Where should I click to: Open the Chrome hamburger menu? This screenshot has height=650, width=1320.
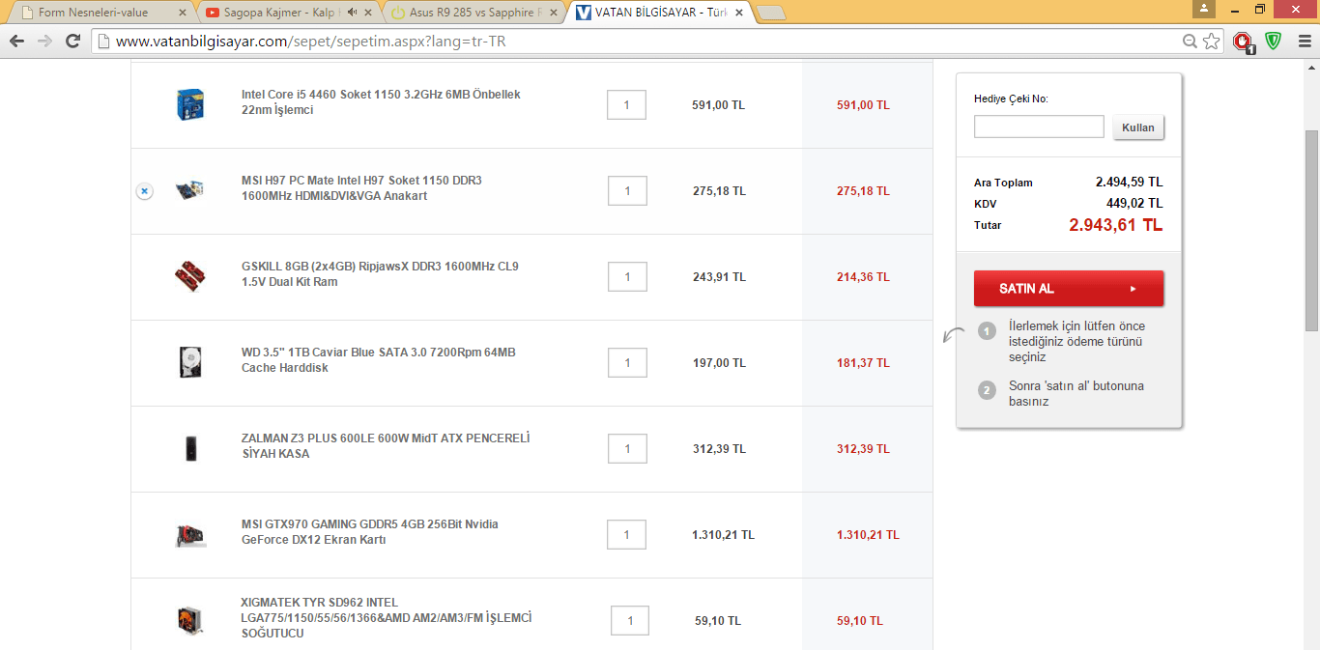[1305, 42]
